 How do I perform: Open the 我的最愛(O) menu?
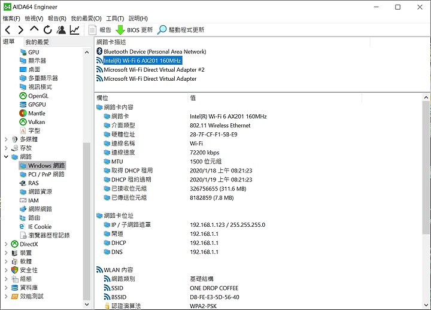tap(86, 19)
